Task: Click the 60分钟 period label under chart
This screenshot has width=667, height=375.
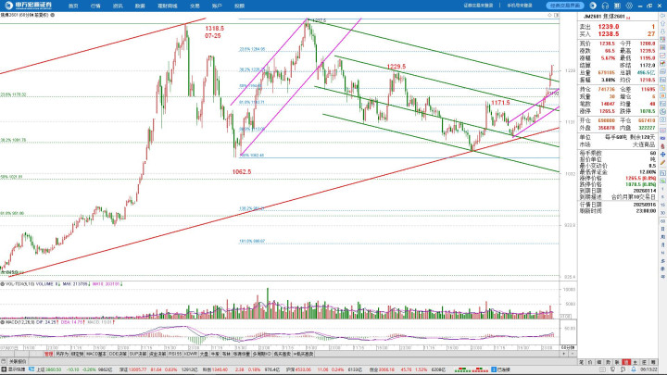Action: tap(568, 347)
